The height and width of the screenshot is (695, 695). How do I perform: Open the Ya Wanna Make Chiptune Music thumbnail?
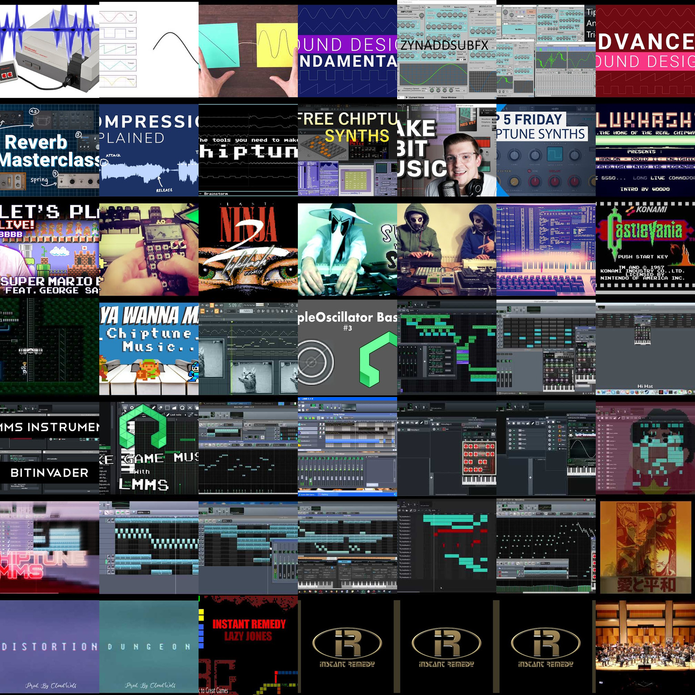(x=149, y=349)
